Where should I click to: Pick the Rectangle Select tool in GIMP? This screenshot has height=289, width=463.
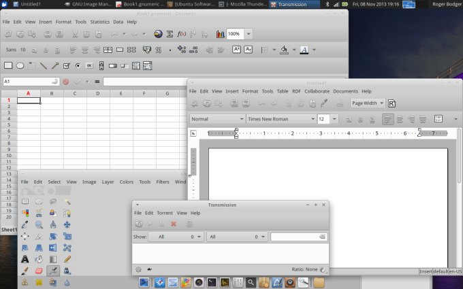click(x=25, y=201)
